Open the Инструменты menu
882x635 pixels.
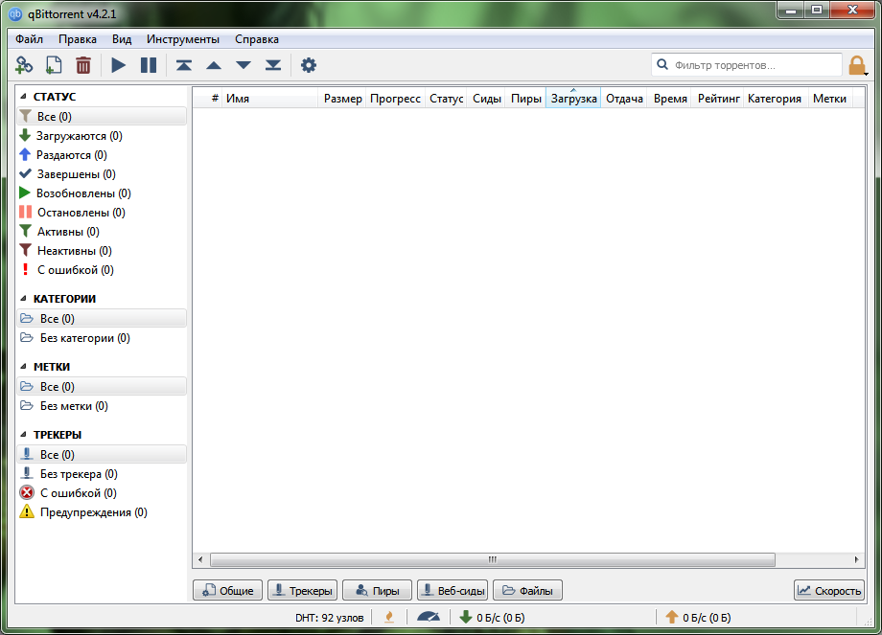coord(184,39)
